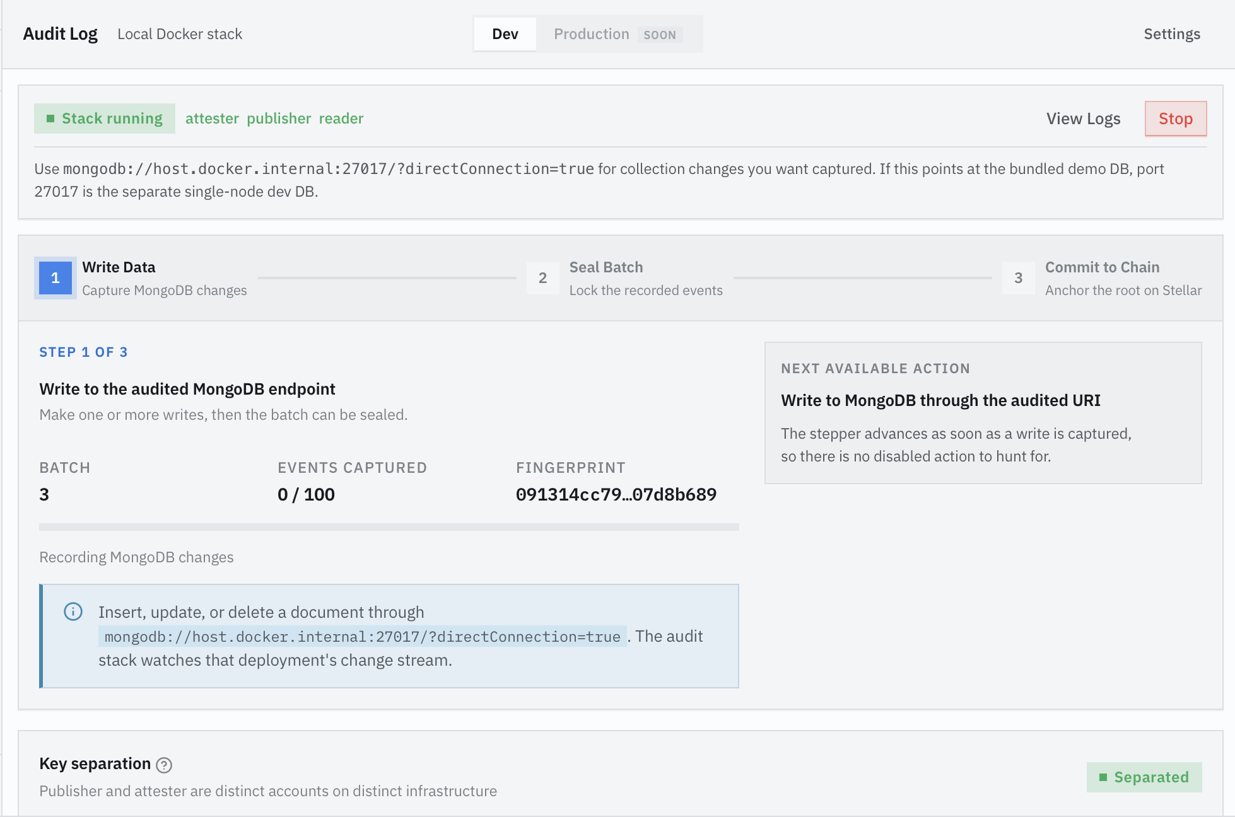Click the reader service label
Image resolution: width=1235 pixels, height=817 pixels.
pyautogui.click(x=341, y=119)
